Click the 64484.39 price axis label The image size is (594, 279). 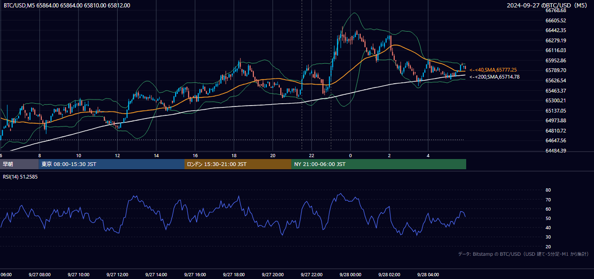555,151
